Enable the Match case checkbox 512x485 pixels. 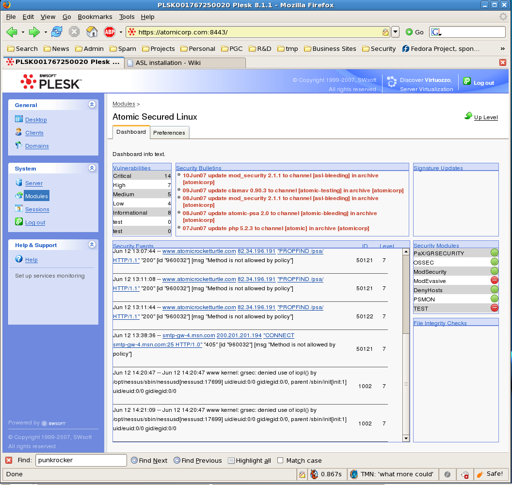(280, 460)
